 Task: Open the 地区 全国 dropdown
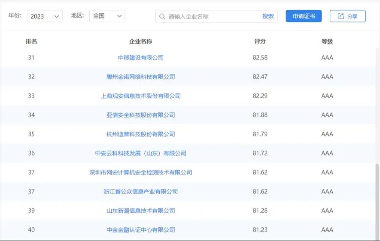coord(107,16)
